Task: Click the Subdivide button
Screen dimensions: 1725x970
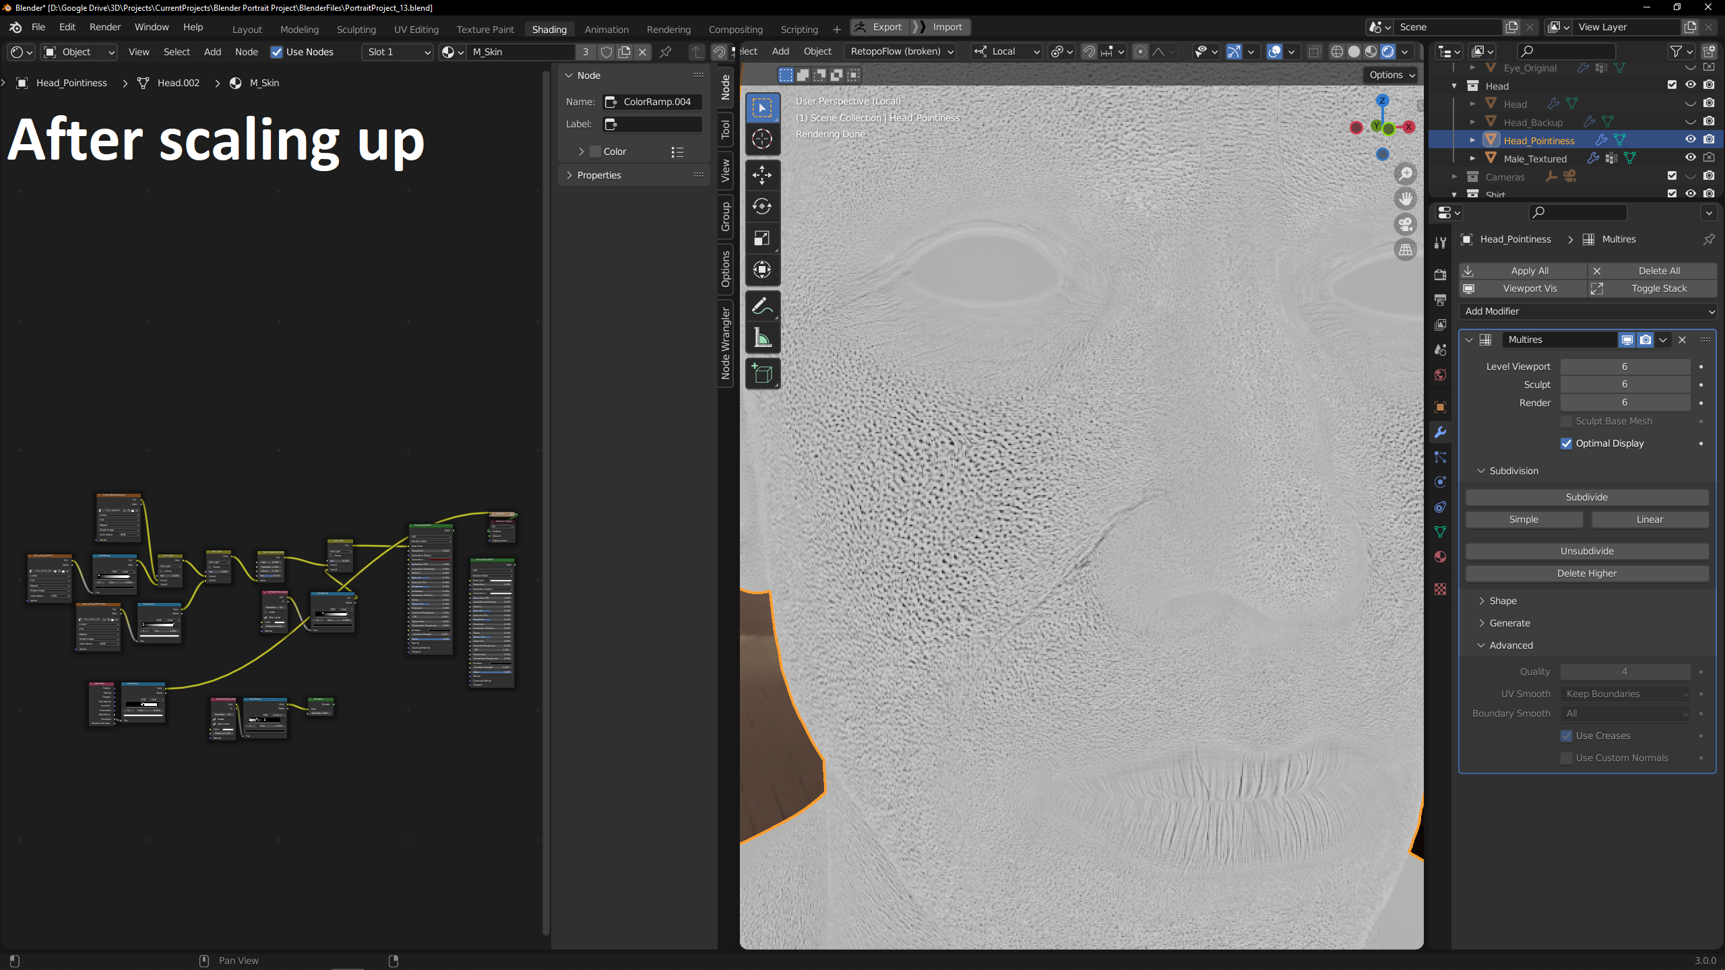Action: click(1587, 497)
